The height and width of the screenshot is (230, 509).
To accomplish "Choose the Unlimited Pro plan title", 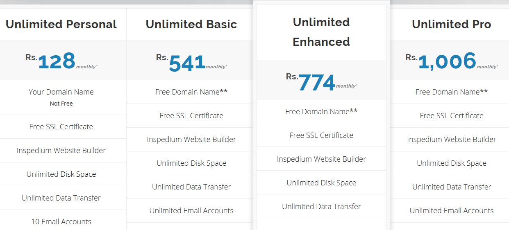I will 451,24.
